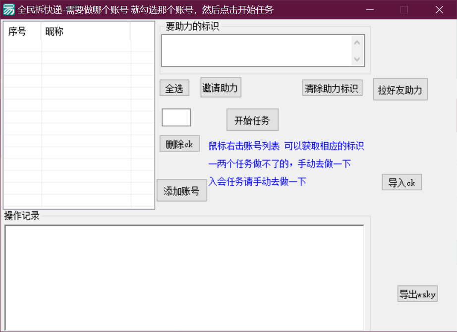Click the down arrow in the 要助力的标识 scrollbar

[357, 59]
